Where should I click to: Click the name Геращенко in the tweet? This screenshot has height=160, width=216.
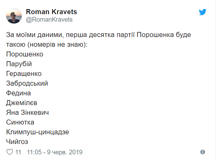point(24,74)
